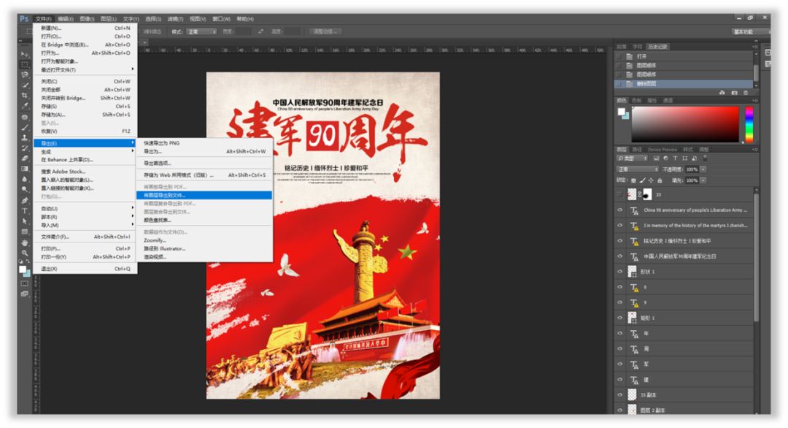The height and width of the screenshot is (428, 788).
Task: Open the fill 100% dropdown arrow
Action: tap(703, 180)
